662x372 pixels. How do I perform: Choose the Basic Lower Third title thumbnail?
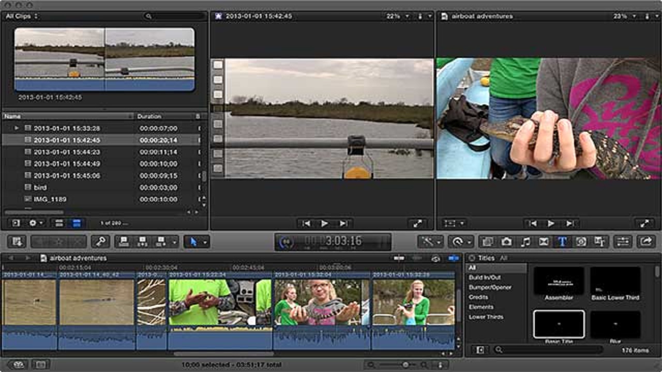[x=615, y=281]
